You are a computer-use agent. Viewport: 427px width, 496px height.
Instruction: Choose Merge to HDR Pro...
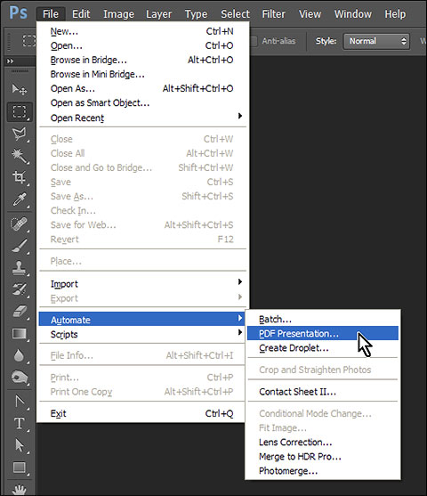323,457
